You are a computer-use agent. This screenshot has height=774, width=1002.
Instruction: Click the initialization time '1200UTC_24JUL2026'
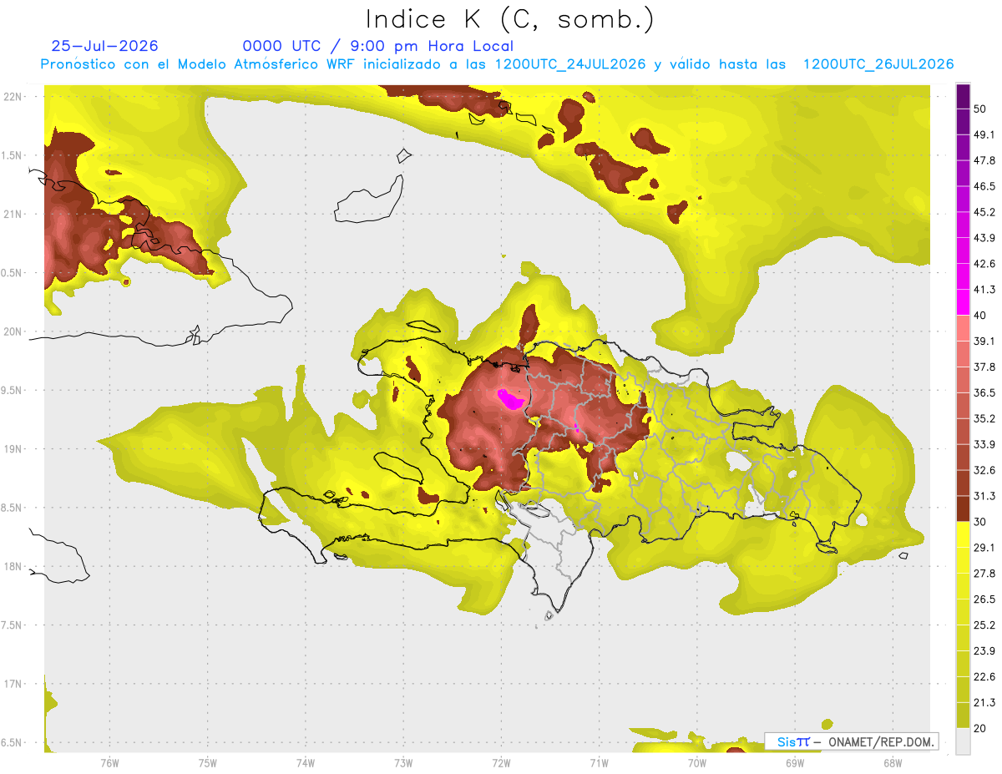pyautogui.click(x=570, y=64)
